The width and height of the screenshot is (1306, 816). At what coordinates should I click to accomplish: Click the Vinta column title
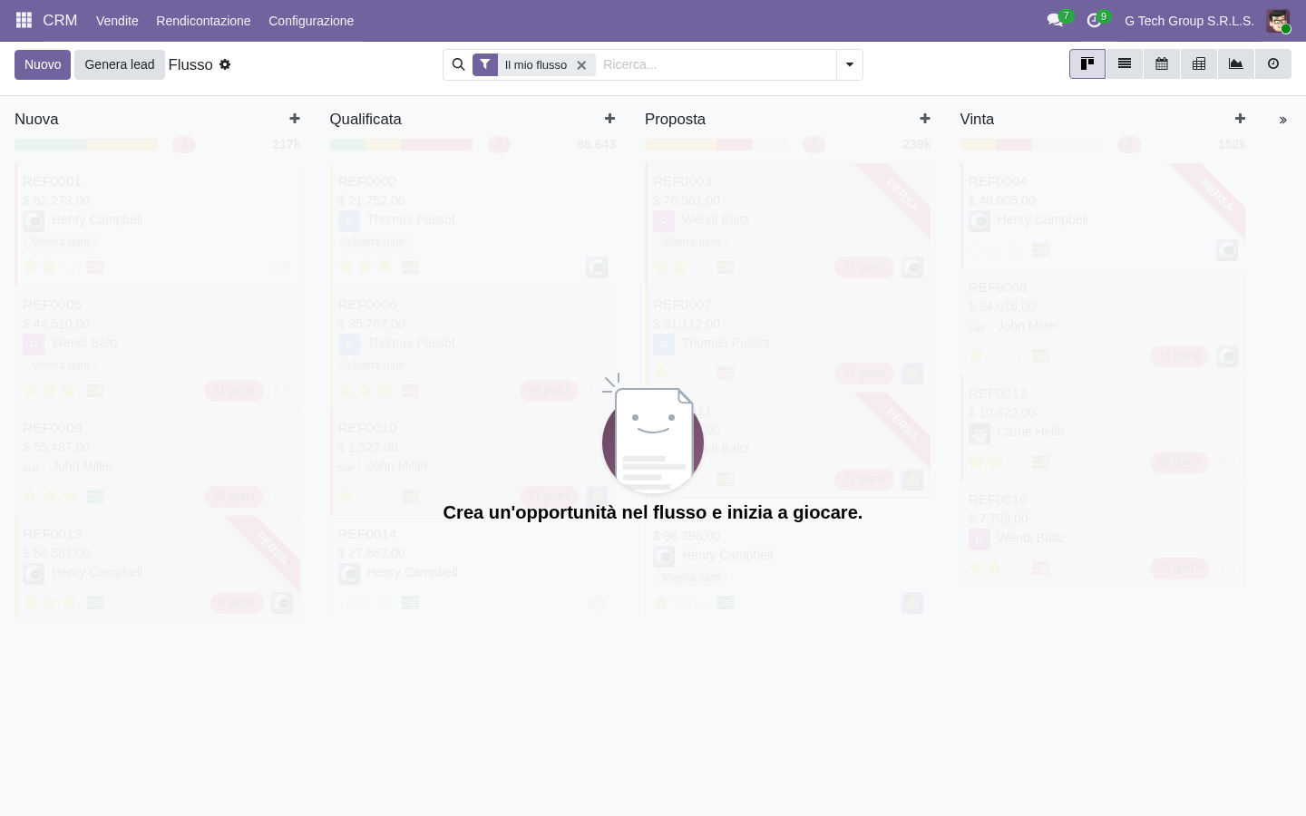[x=977, y=119]
